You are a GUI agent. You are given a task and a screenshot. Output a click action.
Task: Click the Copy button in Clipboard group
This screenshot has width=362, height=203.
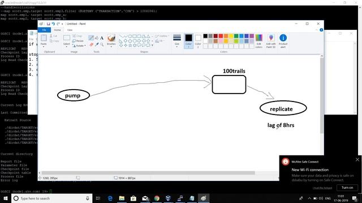click(x=54, y=41)
